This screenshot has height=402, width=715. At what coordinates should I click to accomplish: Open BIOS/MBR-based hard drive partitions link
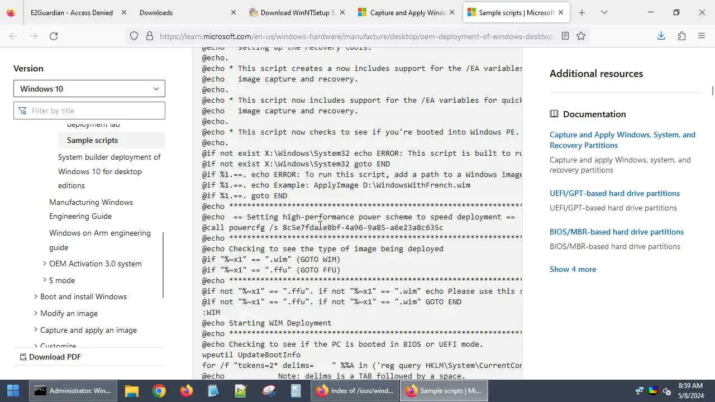pyautogui.click(x=617, y=232)
